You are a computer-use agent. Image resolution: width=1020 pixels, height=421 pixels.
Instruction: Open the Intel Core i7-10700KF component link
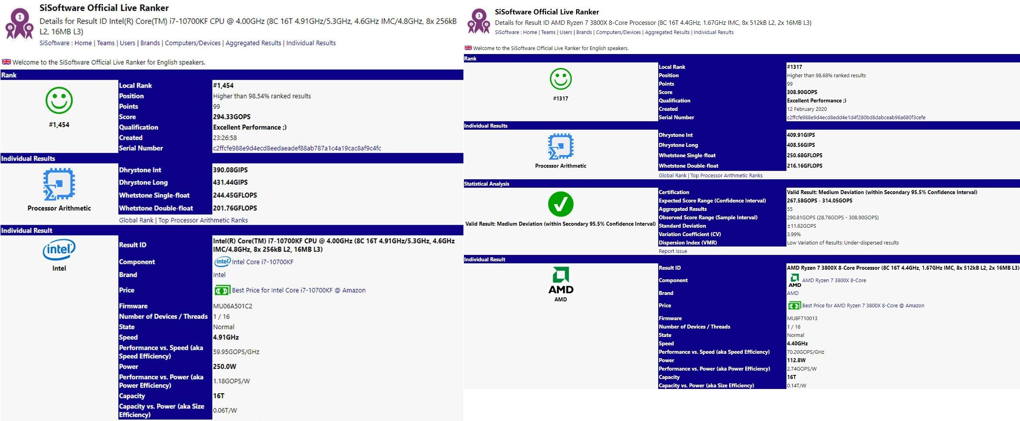click(x=263, y=262)
